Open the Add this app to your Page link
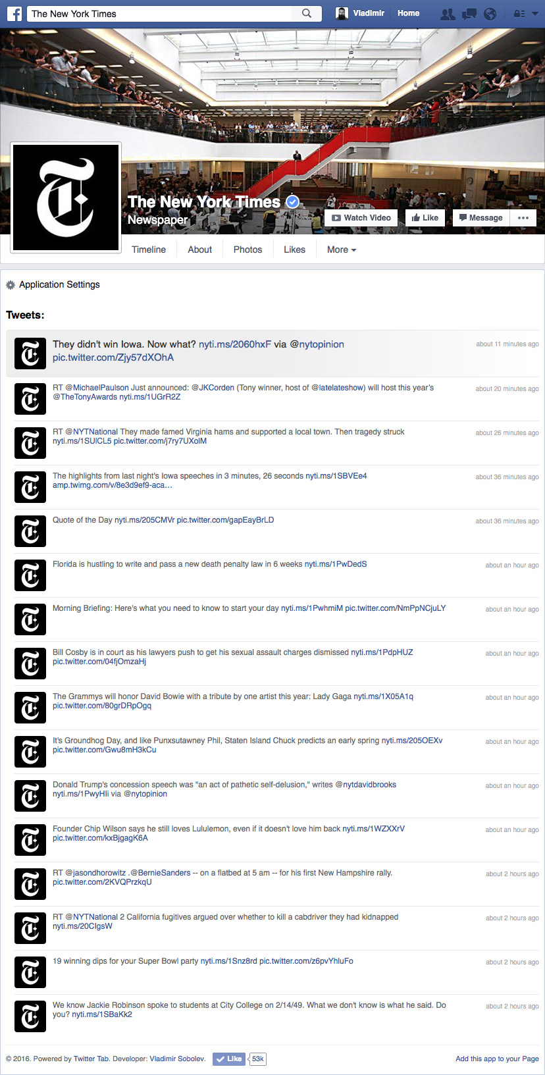 tap(497, 1059)
